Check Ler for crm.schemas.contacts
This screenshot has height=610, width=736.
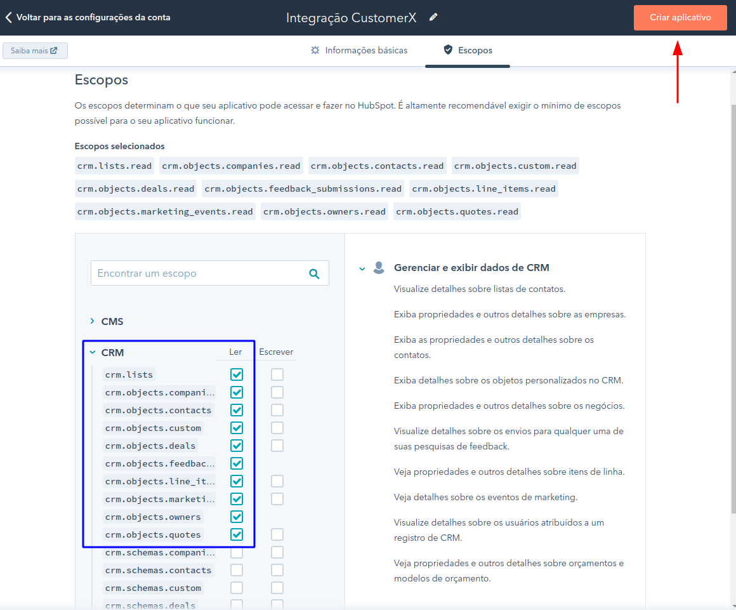[x=237, y=570]
